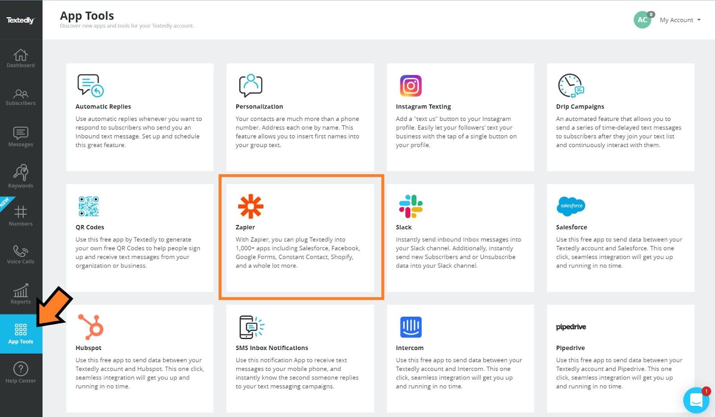Open the Pipedrive title link
Viewport: 715px width, 417px height.
570,348
